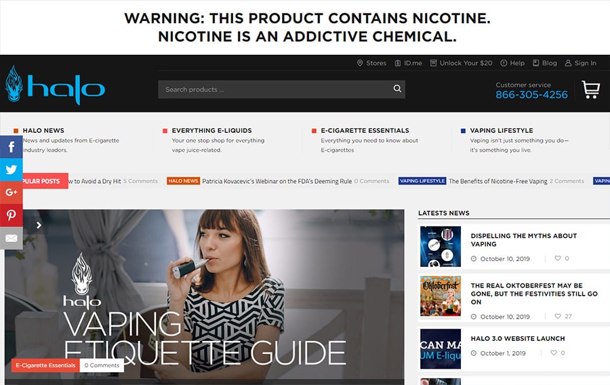This screenshot has height=385, width=610.
Task: Like the Dispelling Myths article heart
Action: [x=558, y=258]
